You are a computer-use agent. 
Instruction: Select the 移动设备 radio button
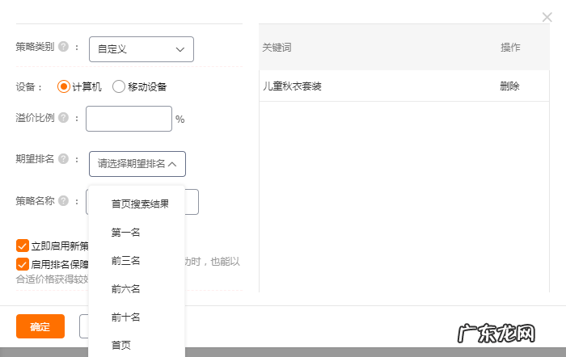(118, 86)
